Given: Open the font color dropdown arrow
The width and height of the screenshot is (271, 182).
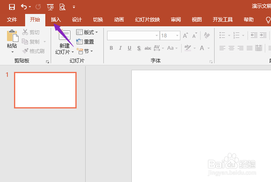Looking at the screenshot, I should click(209, 48).
